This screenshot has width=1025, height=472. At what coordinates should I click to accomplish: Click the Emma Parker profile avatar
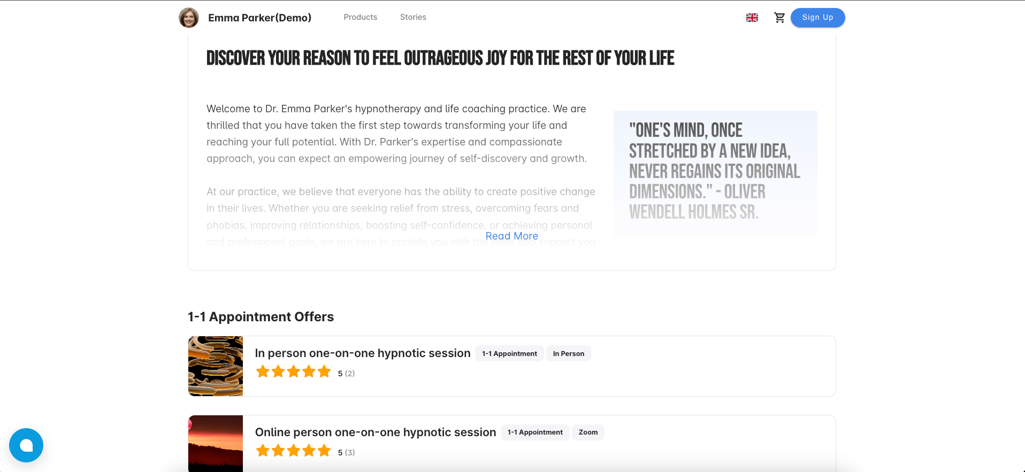(189, 18)
